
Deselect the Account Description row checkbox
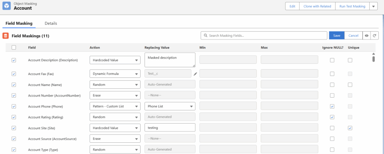tap(14, 60)
